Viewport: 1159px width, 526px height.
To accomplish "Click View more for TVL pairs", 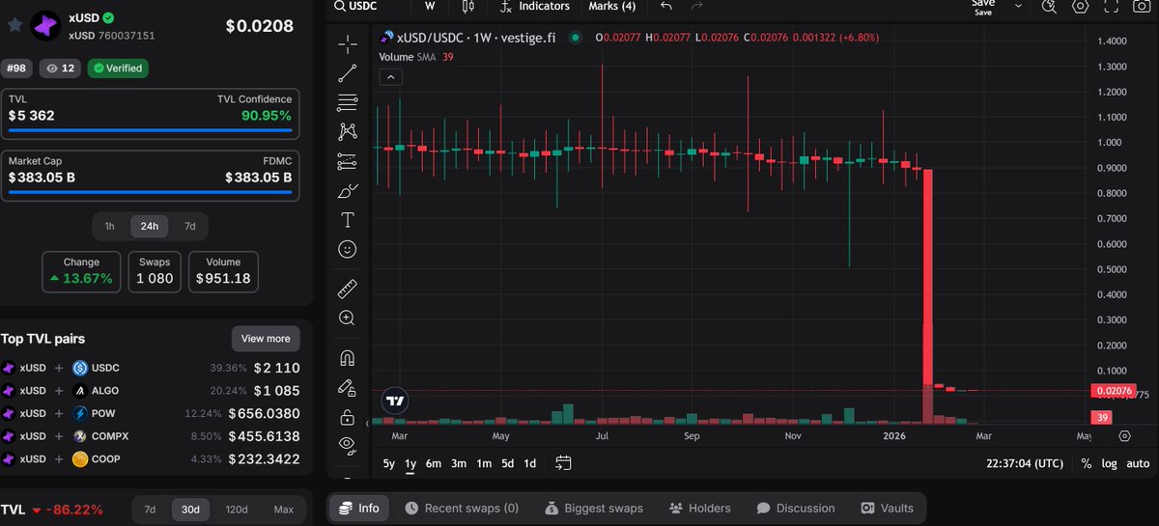I will click(266, 339).
